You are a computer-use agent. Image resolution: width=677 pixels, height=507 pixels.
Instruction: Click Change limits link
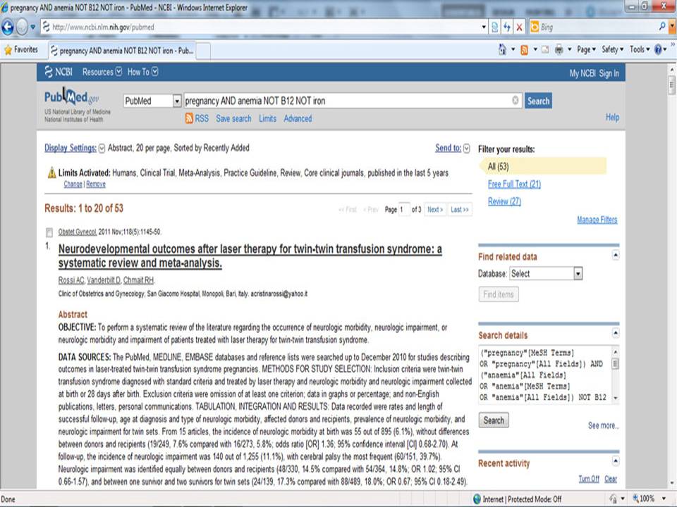(x=73, y=184)
